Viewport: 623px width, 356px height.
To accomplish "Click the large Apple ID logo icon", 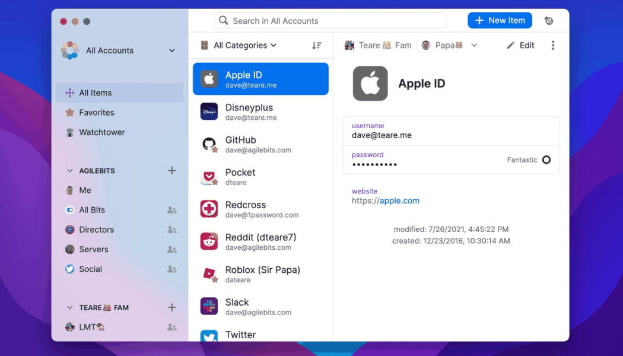I will click(x=370, y=84).
